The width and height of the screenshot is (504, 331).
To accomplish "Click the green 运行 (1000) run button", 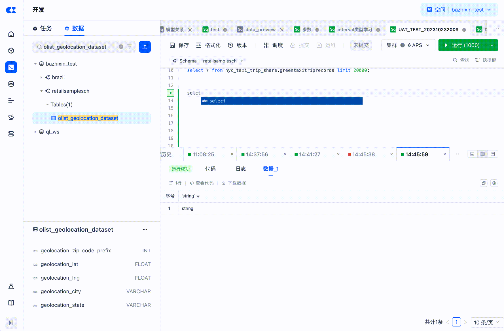I will [462, 45].
